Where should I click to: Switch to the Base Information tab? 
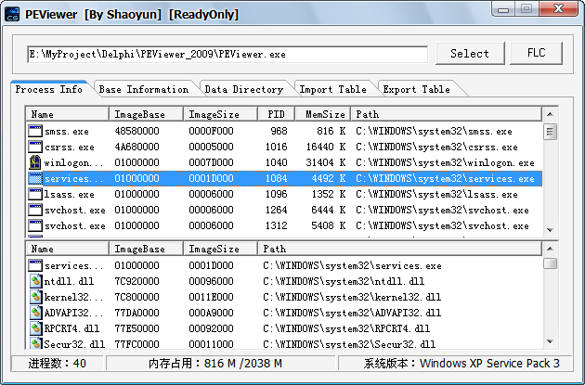tap(144, 89)
